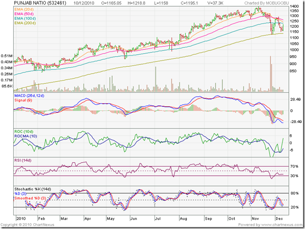Click the Jun month marker
Image resolution: width=305 pixels, height=229 pixels.
click(x=133, y=219)
